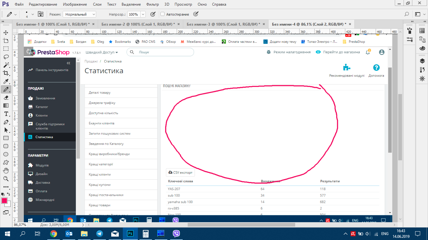Image resolution: width=428 pixels, height=240 pixels.
Task: Select the Eraser tool
Action: point(6,97)
